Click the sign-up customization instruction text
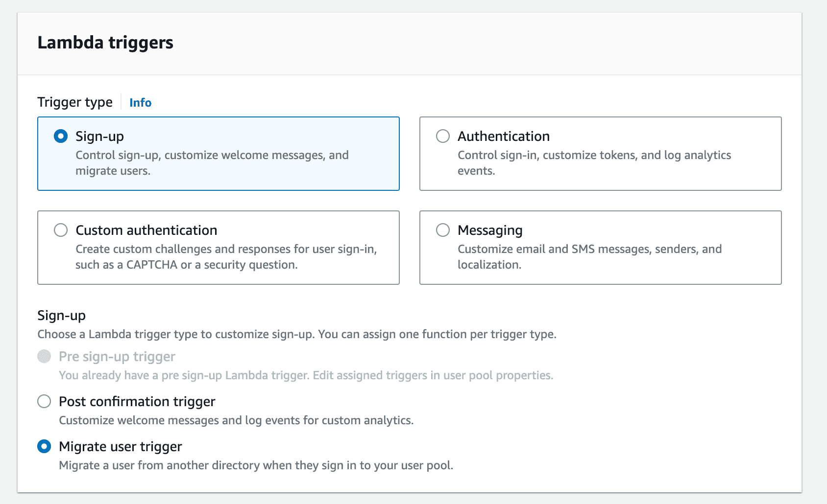Screen dimensions: 827x504 [297, 334]
